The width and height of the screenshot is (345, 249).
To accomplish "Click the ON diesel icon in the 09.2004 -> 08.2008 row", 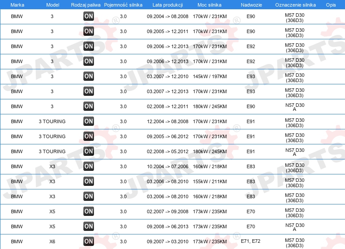I will coord(89,16).
